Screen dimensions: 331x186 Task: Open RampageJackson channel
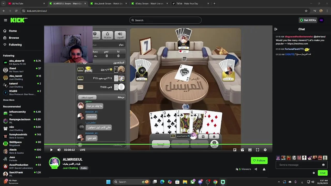(x=22, y=121)
